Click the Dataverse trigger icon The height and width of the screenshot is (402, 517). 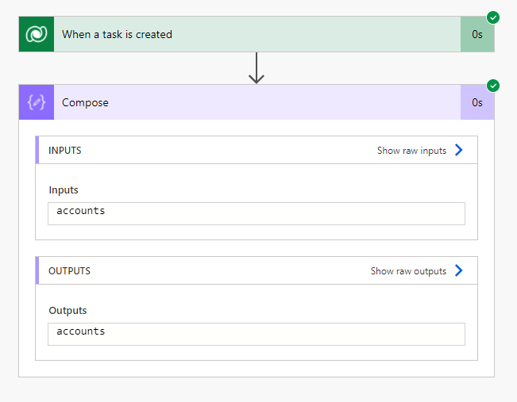pos(37,34)
